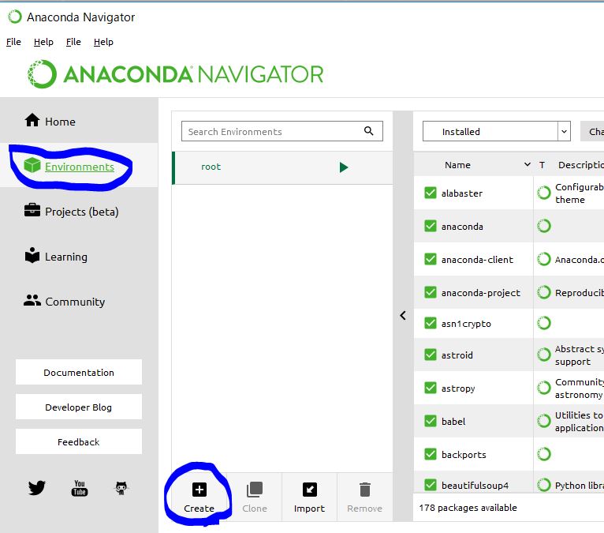Toggle the asn1crypto checkbox
The image size is (604, 533).
click(431, 323)
